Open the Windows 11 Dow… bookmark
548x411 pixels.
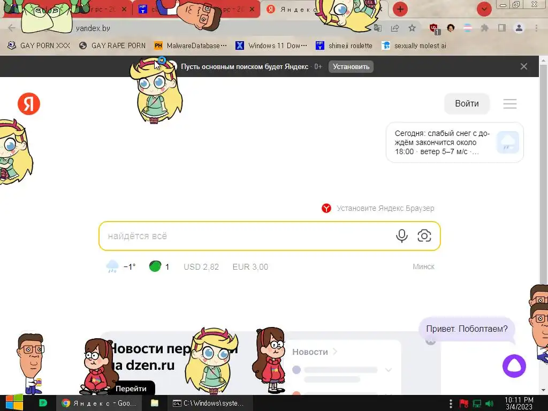(x=271, y=45)
